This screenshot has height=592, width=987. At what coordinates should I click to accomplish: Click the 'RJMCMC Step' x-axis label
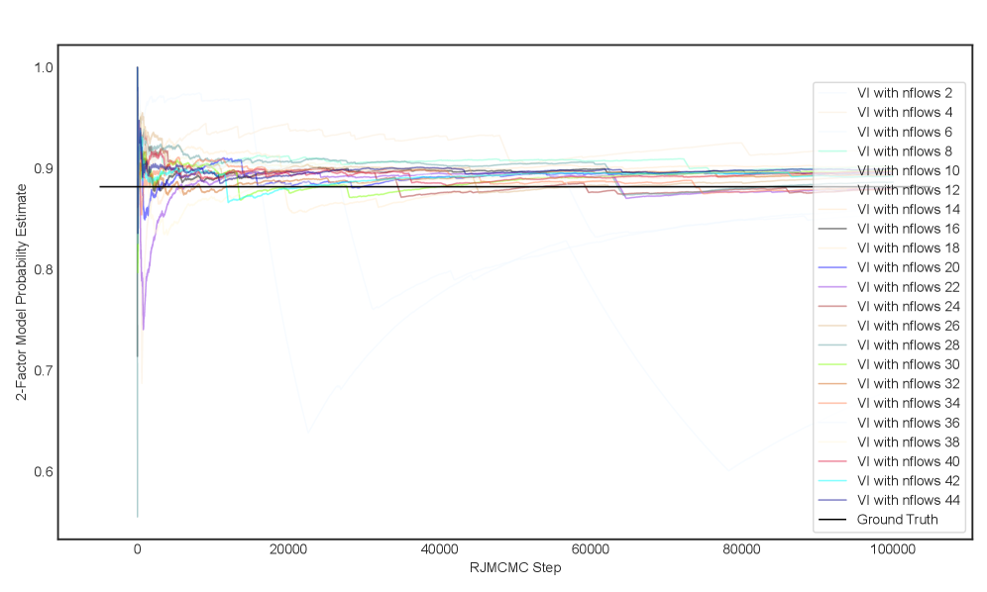(515, 568)
